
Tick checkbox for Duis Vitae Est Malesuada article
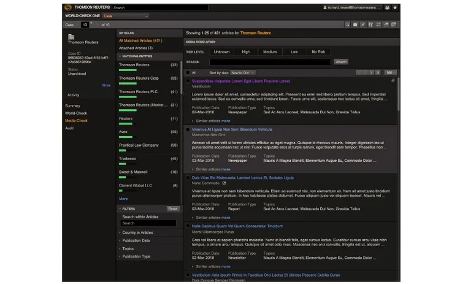[188, 177]
